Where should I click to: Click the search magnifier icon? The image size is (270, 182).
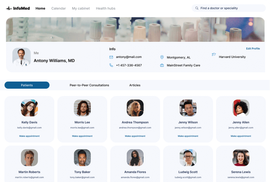pos(197,8)
